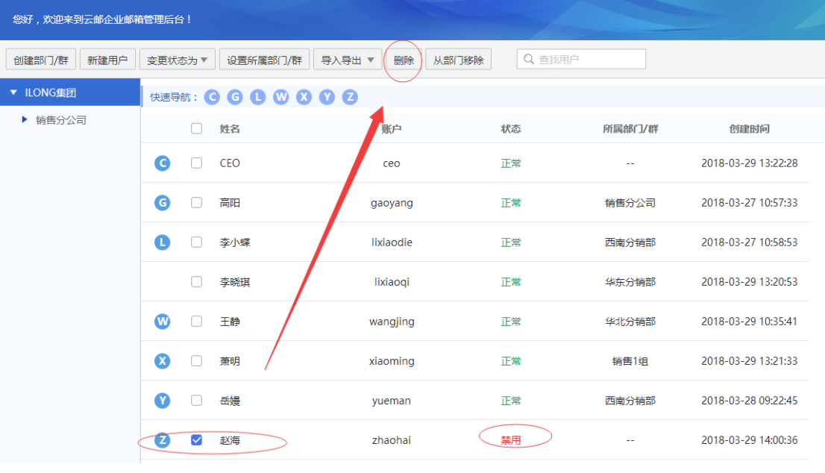This screenshot has height=473, width=825.
Task: Collapse the ILONG集团 tree node
Action: click(x=13, y=93)
